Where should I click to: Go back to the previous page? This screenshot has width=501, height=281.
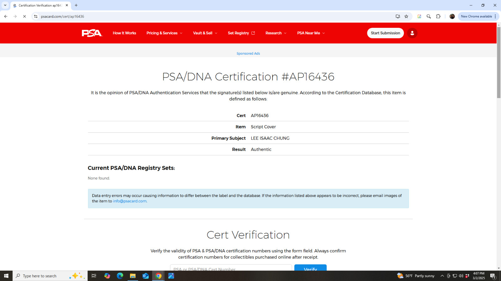(x=6, y=17)
